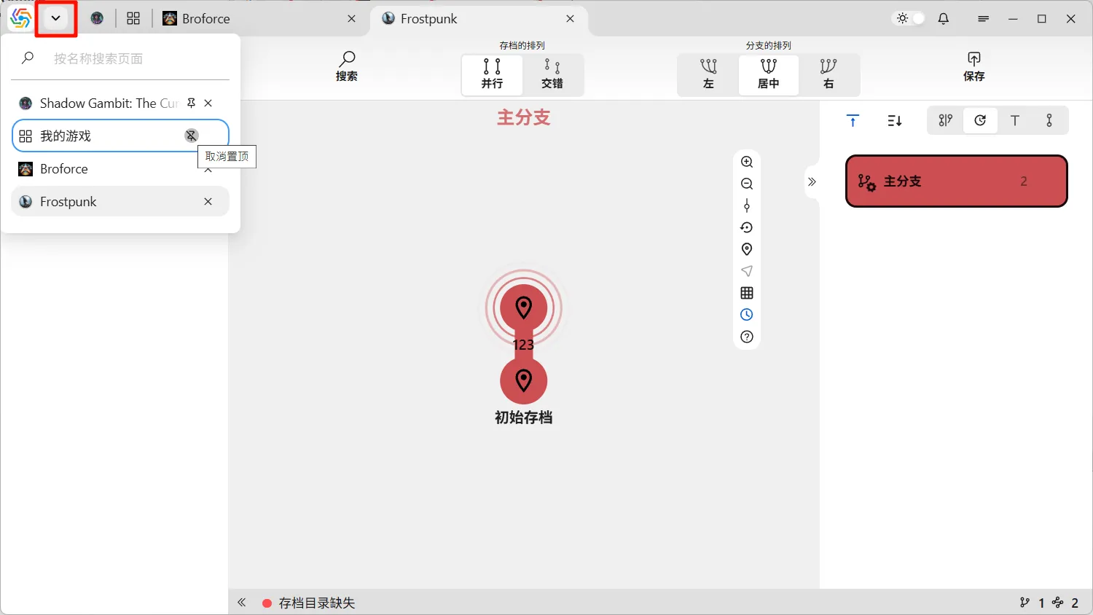The height and width of the screenshot is (615, 1093).
Task: Select Frostpunk in the page list
Action: pos(109,202)
